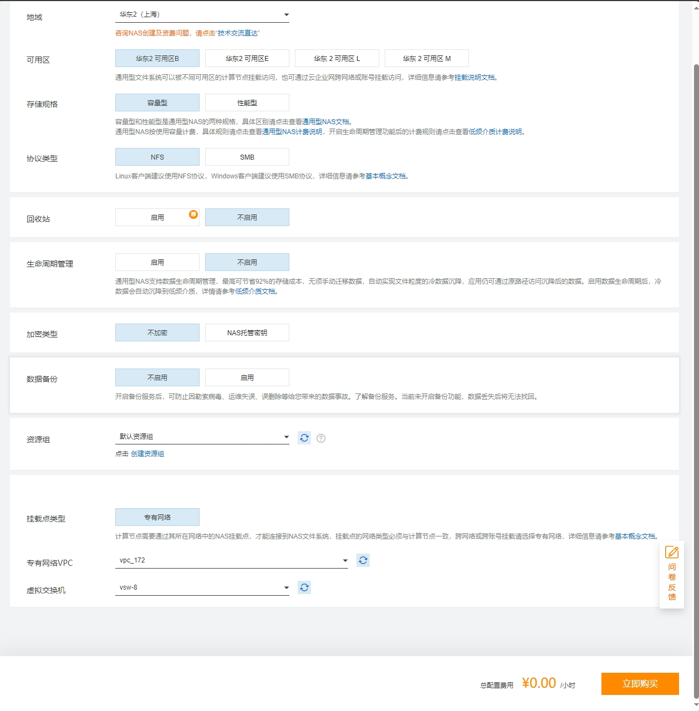Expand the 默认资源组 dropdown
This screenshot has height=711, width=699.
[x=202, y=437]
